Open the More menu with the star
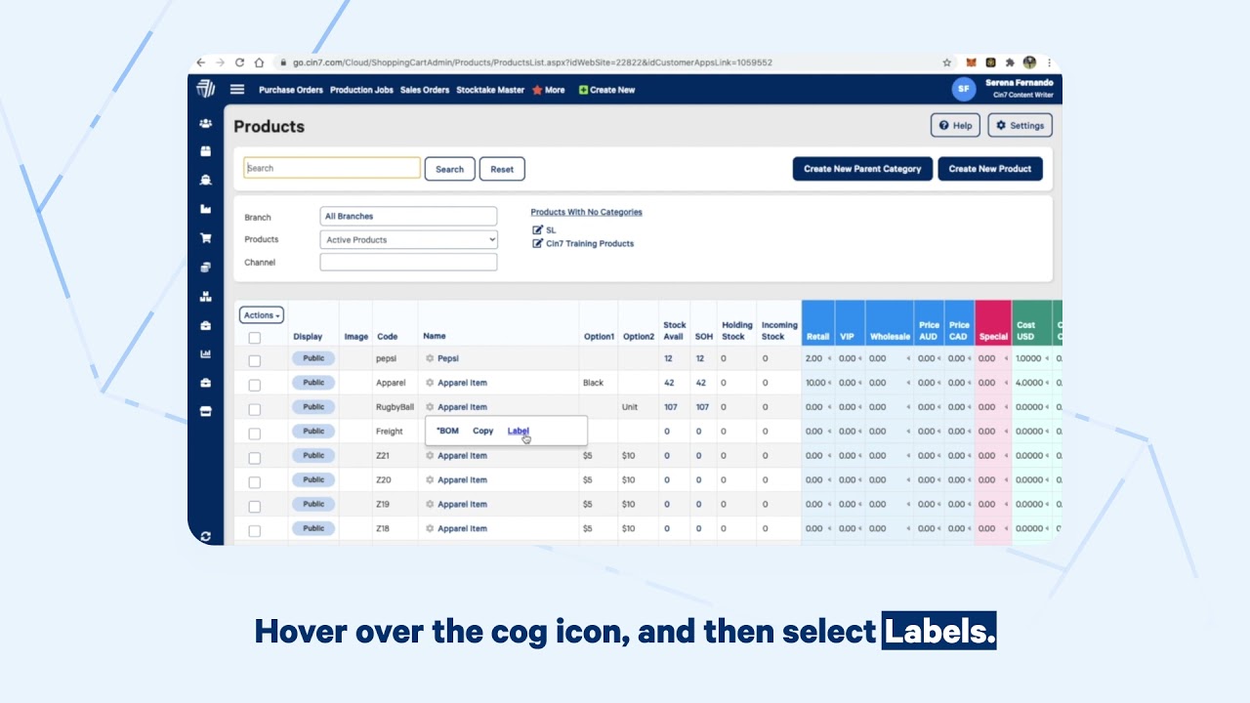 coord(549,90)
